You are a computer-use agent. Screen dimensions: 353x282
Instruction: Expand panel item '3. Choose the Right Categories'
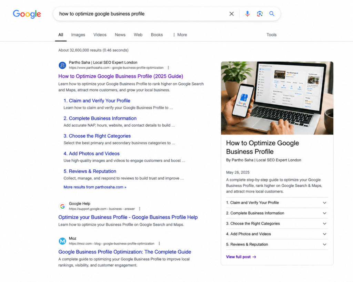(277, 223)
